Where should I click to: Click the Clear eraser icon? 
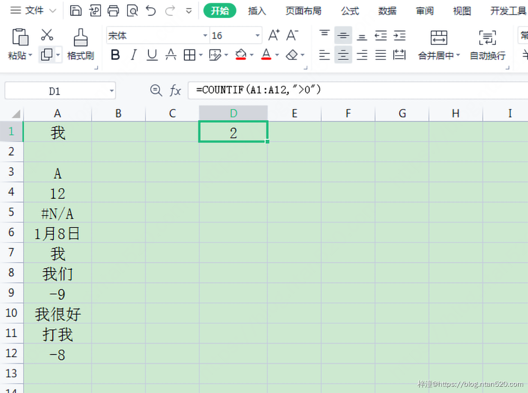[x=291, y=54]
